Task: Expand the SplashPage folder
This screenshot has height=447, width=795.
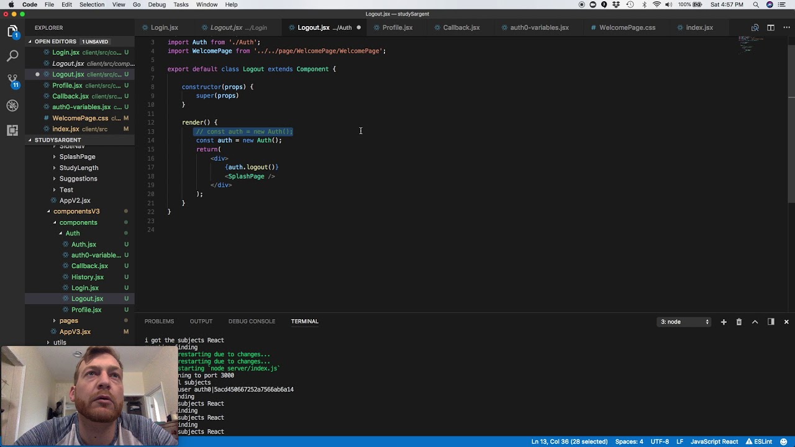Action: tap(77, 157)
